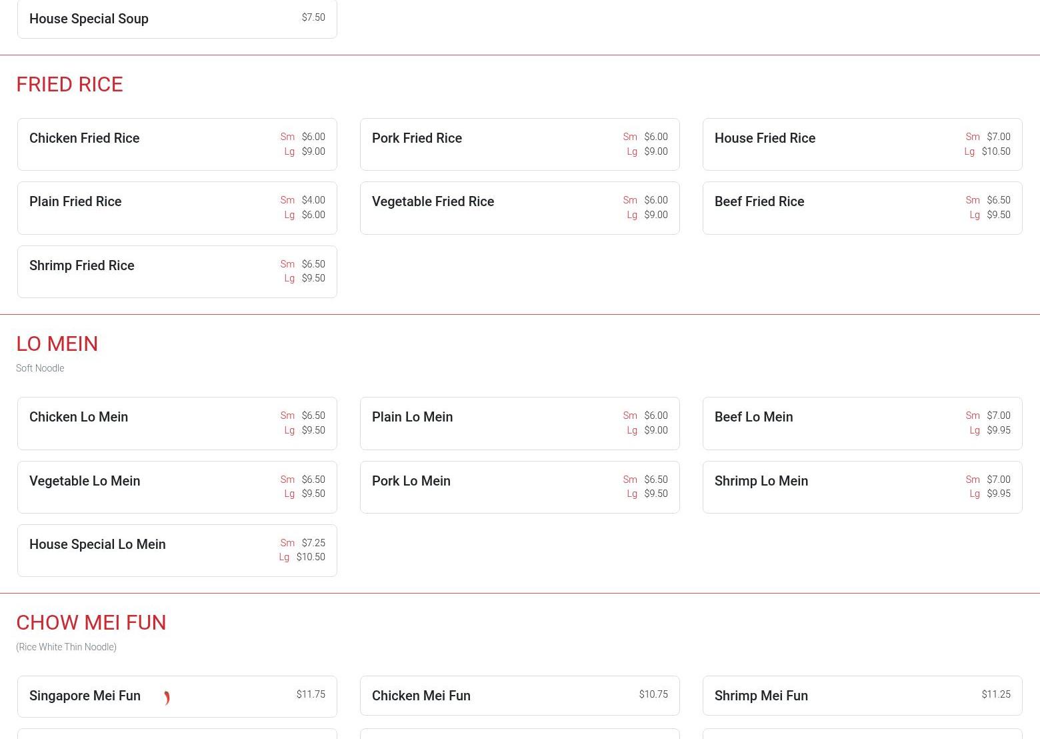Click Shrimp Mei Fun item
Screen dimensions: 1040x739
click(x=862, y=696)
